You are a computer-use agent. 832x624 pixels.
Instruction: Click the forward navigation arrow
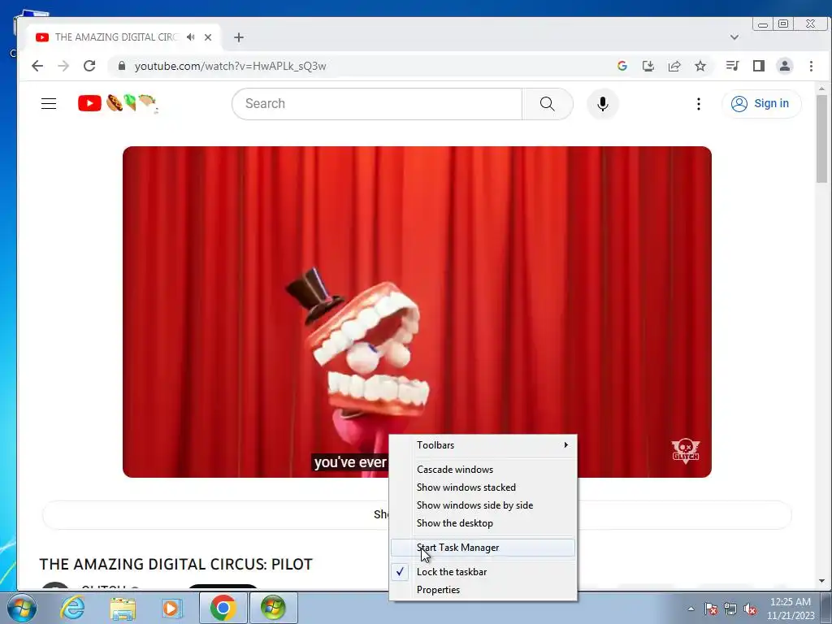(x=63, y=66)
